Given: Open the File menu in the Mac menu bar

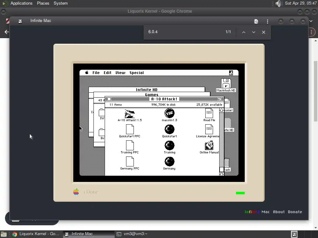Looking at the screenshot, I should pyautogui.click(x=96, y=73).
